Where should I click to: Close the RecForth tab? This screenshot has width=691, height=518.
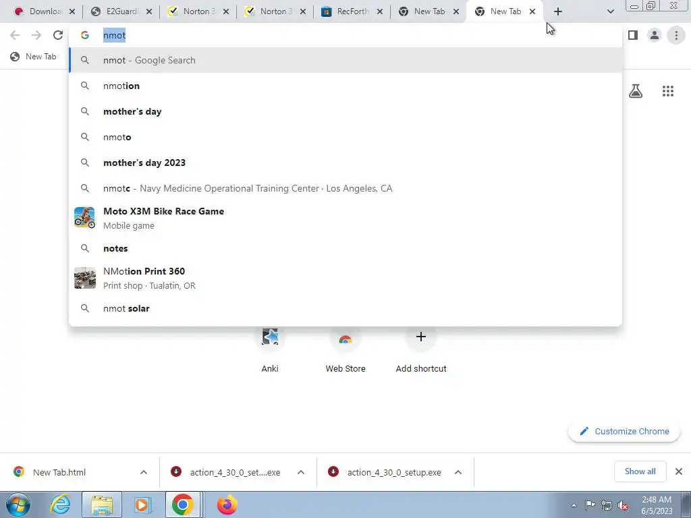coord(379,12)
